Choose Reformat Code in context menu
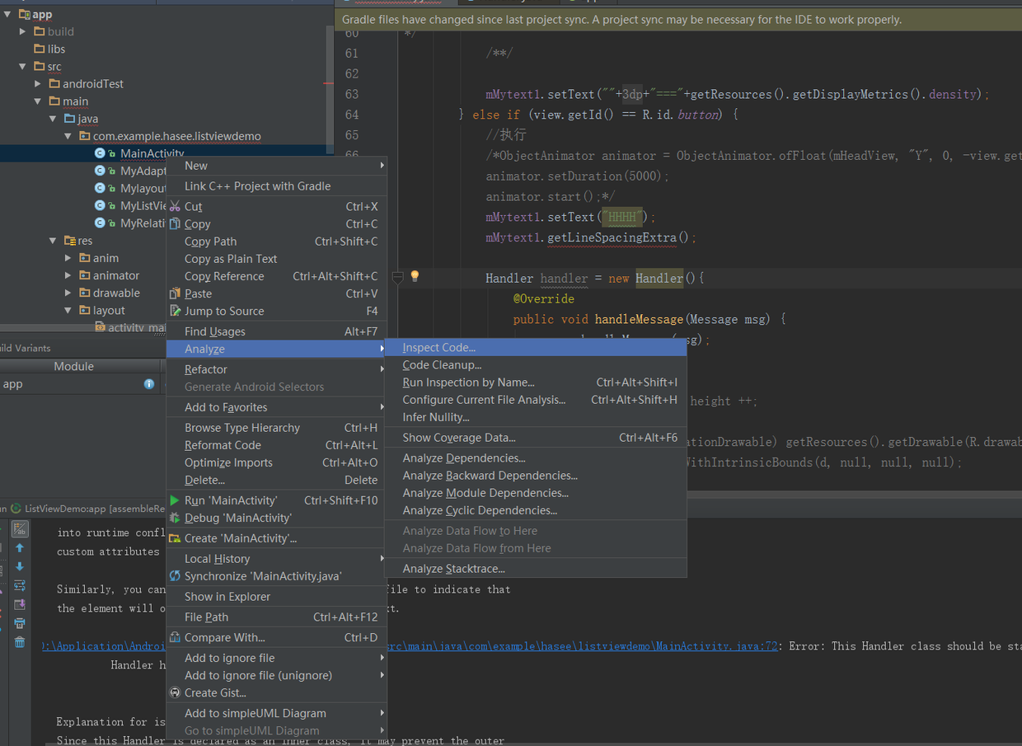 pyautogui.click(x=223, y=445)
